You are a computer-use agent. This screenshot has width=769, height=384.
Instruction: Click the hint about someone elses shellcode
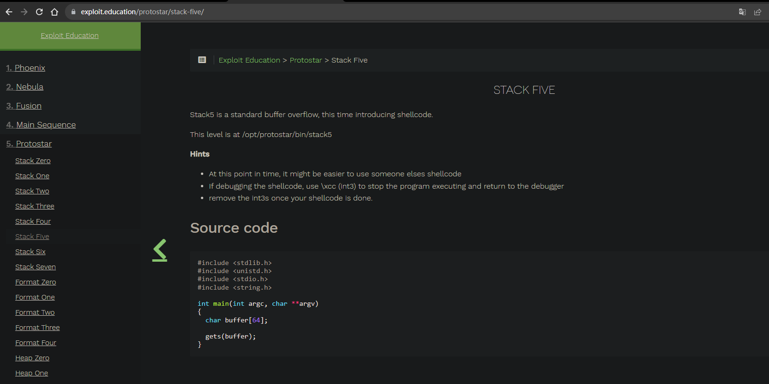(335, 174)
